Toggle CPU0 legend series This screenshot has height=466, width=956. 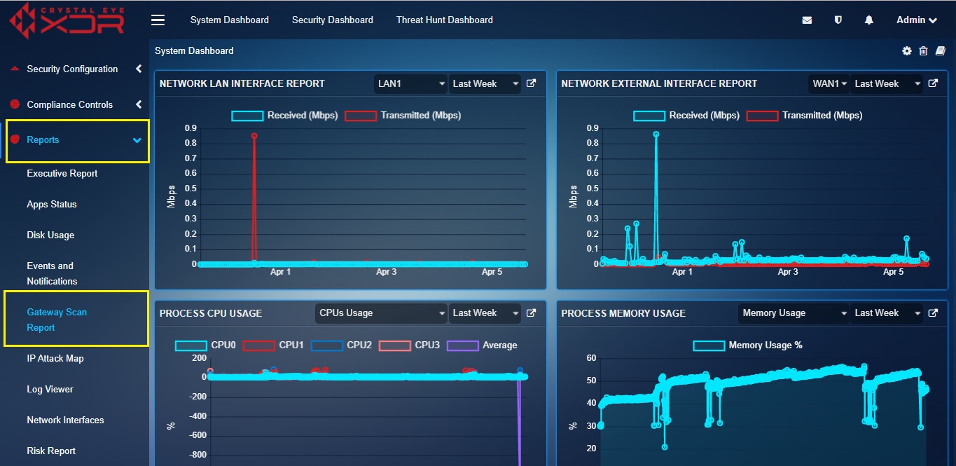[205, 345]
